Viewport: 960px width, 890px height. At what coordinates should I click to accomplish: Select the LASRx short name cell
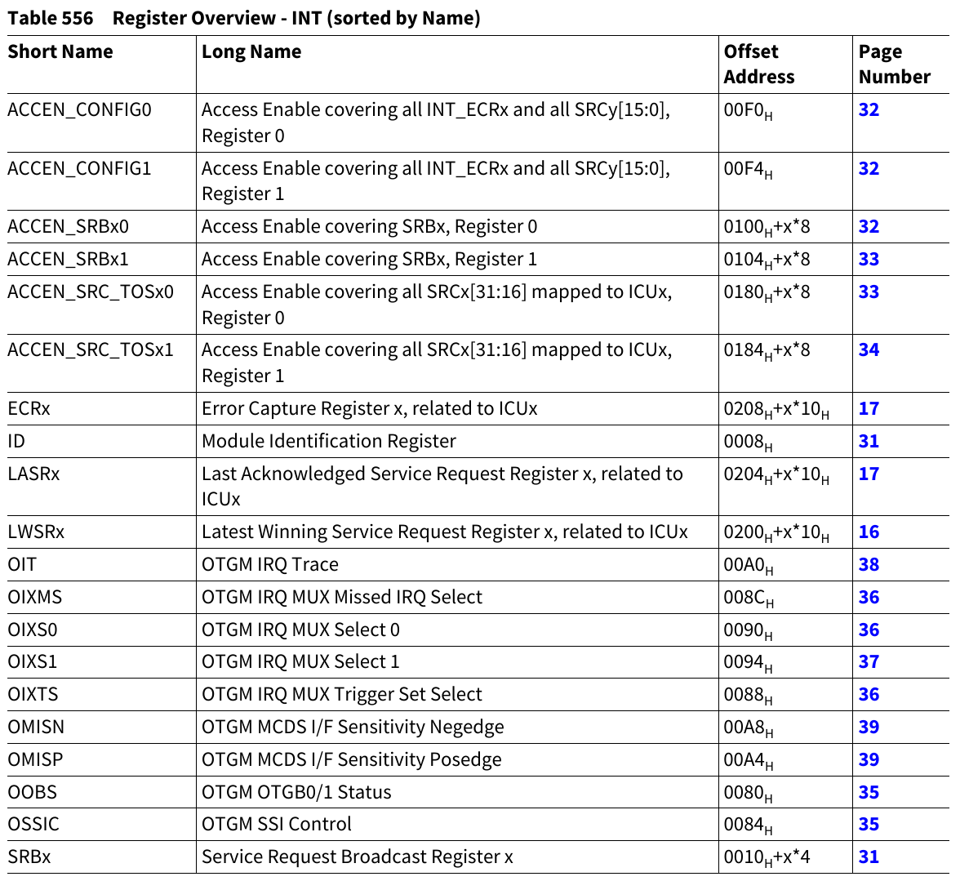[33, 474]
